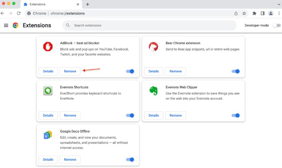Go back with the back arrow
The width and height of the screenshot is (282, 168).
2,13
